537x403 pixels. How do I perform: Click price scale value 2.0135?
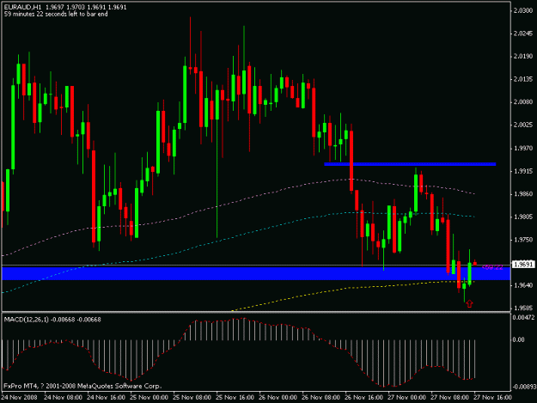pos(523,79)
